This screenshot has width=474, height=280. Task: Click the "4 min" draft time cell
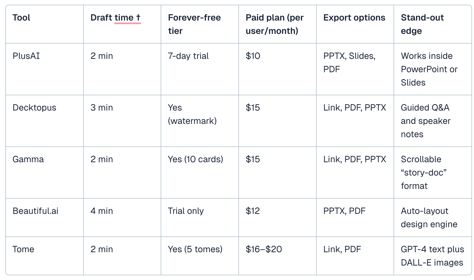[x=102, y=211]
